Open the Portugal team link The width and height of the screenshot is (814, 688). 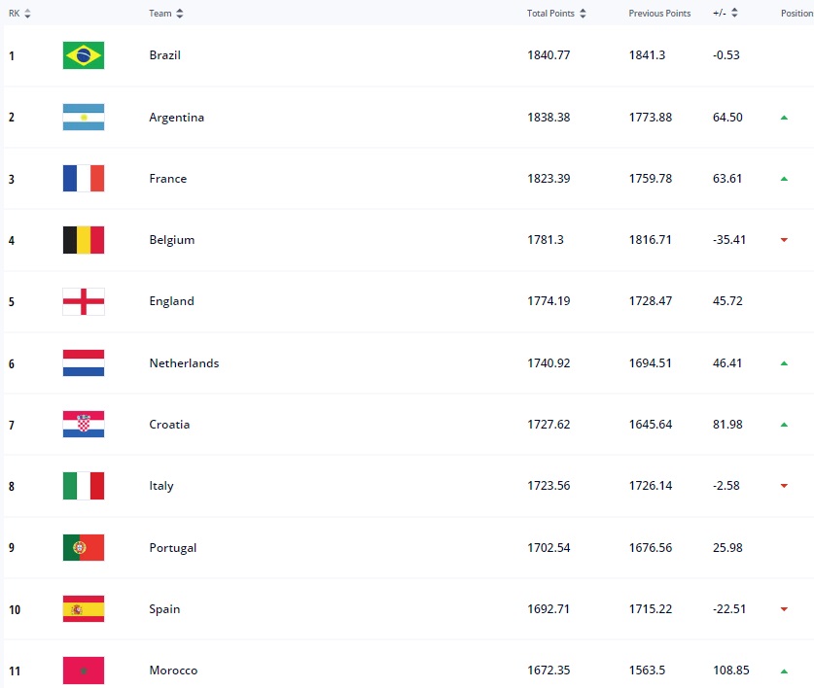pyautogui.click(x=173, y=548)
